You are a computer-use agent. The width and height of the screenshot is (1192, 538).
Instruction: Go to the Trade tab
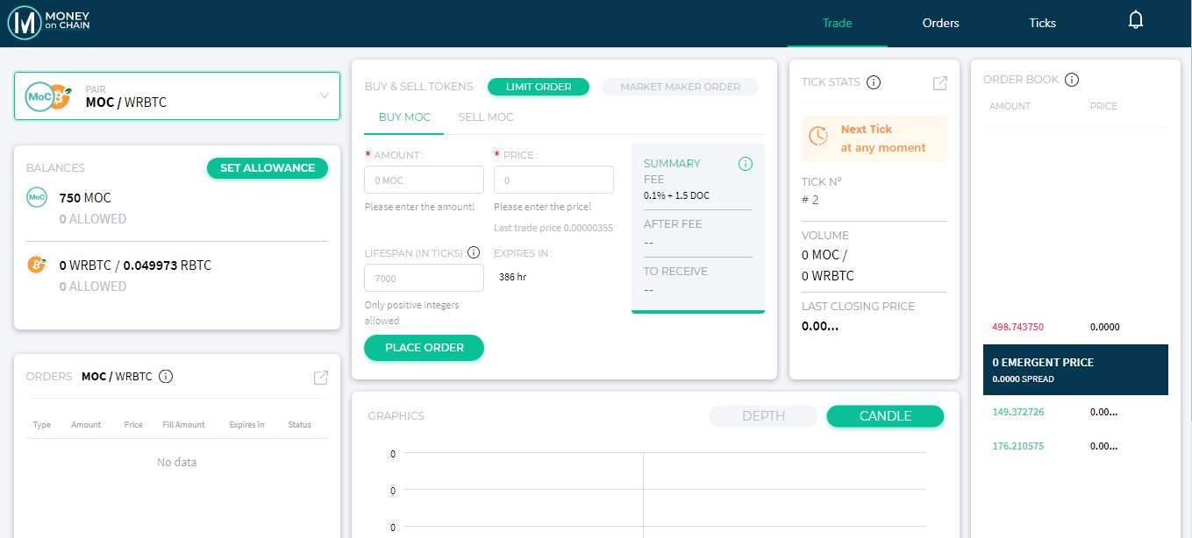pyautogui.click(x=838, y=24)
